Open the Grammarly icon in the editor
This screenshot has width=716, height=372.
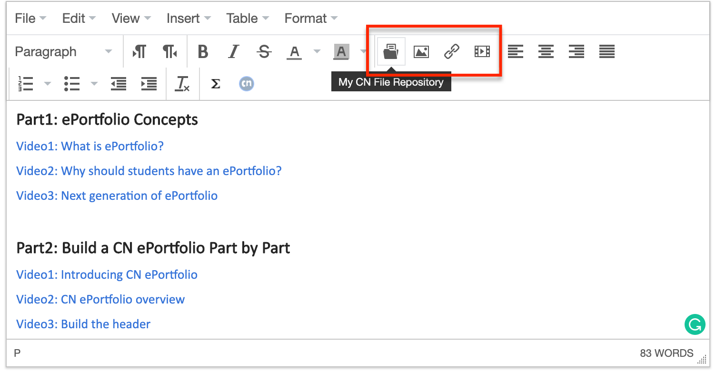(695, 325)
